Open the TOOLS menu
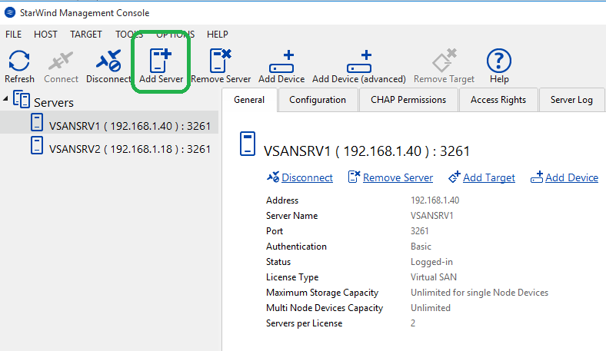The image size is (606, 351). point(129,35)
